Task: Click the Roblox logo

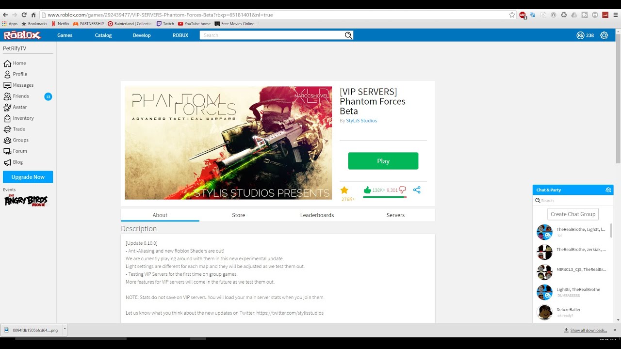Action: 22,35
